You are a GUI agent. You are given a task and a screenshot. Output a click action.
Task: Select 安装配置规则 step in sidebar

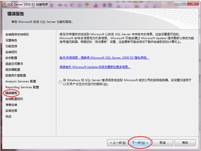(14, 99)
